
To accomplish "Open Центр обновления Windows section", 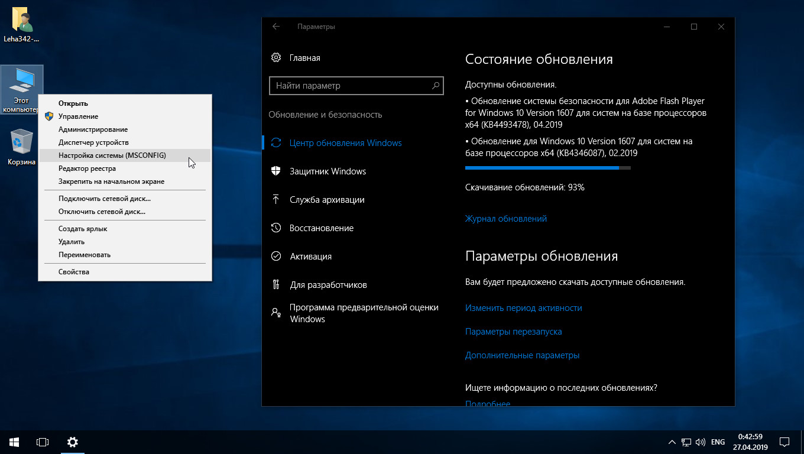I will coord(346,143).
